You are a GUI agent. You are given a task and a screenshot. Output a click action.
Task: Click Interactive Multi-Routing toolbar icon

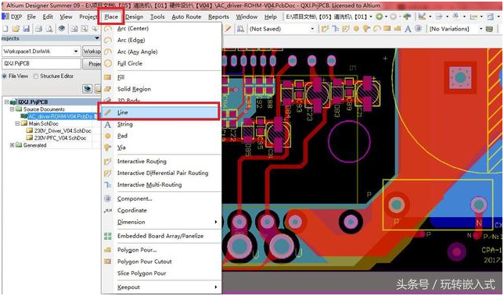(x=335, y=29)
